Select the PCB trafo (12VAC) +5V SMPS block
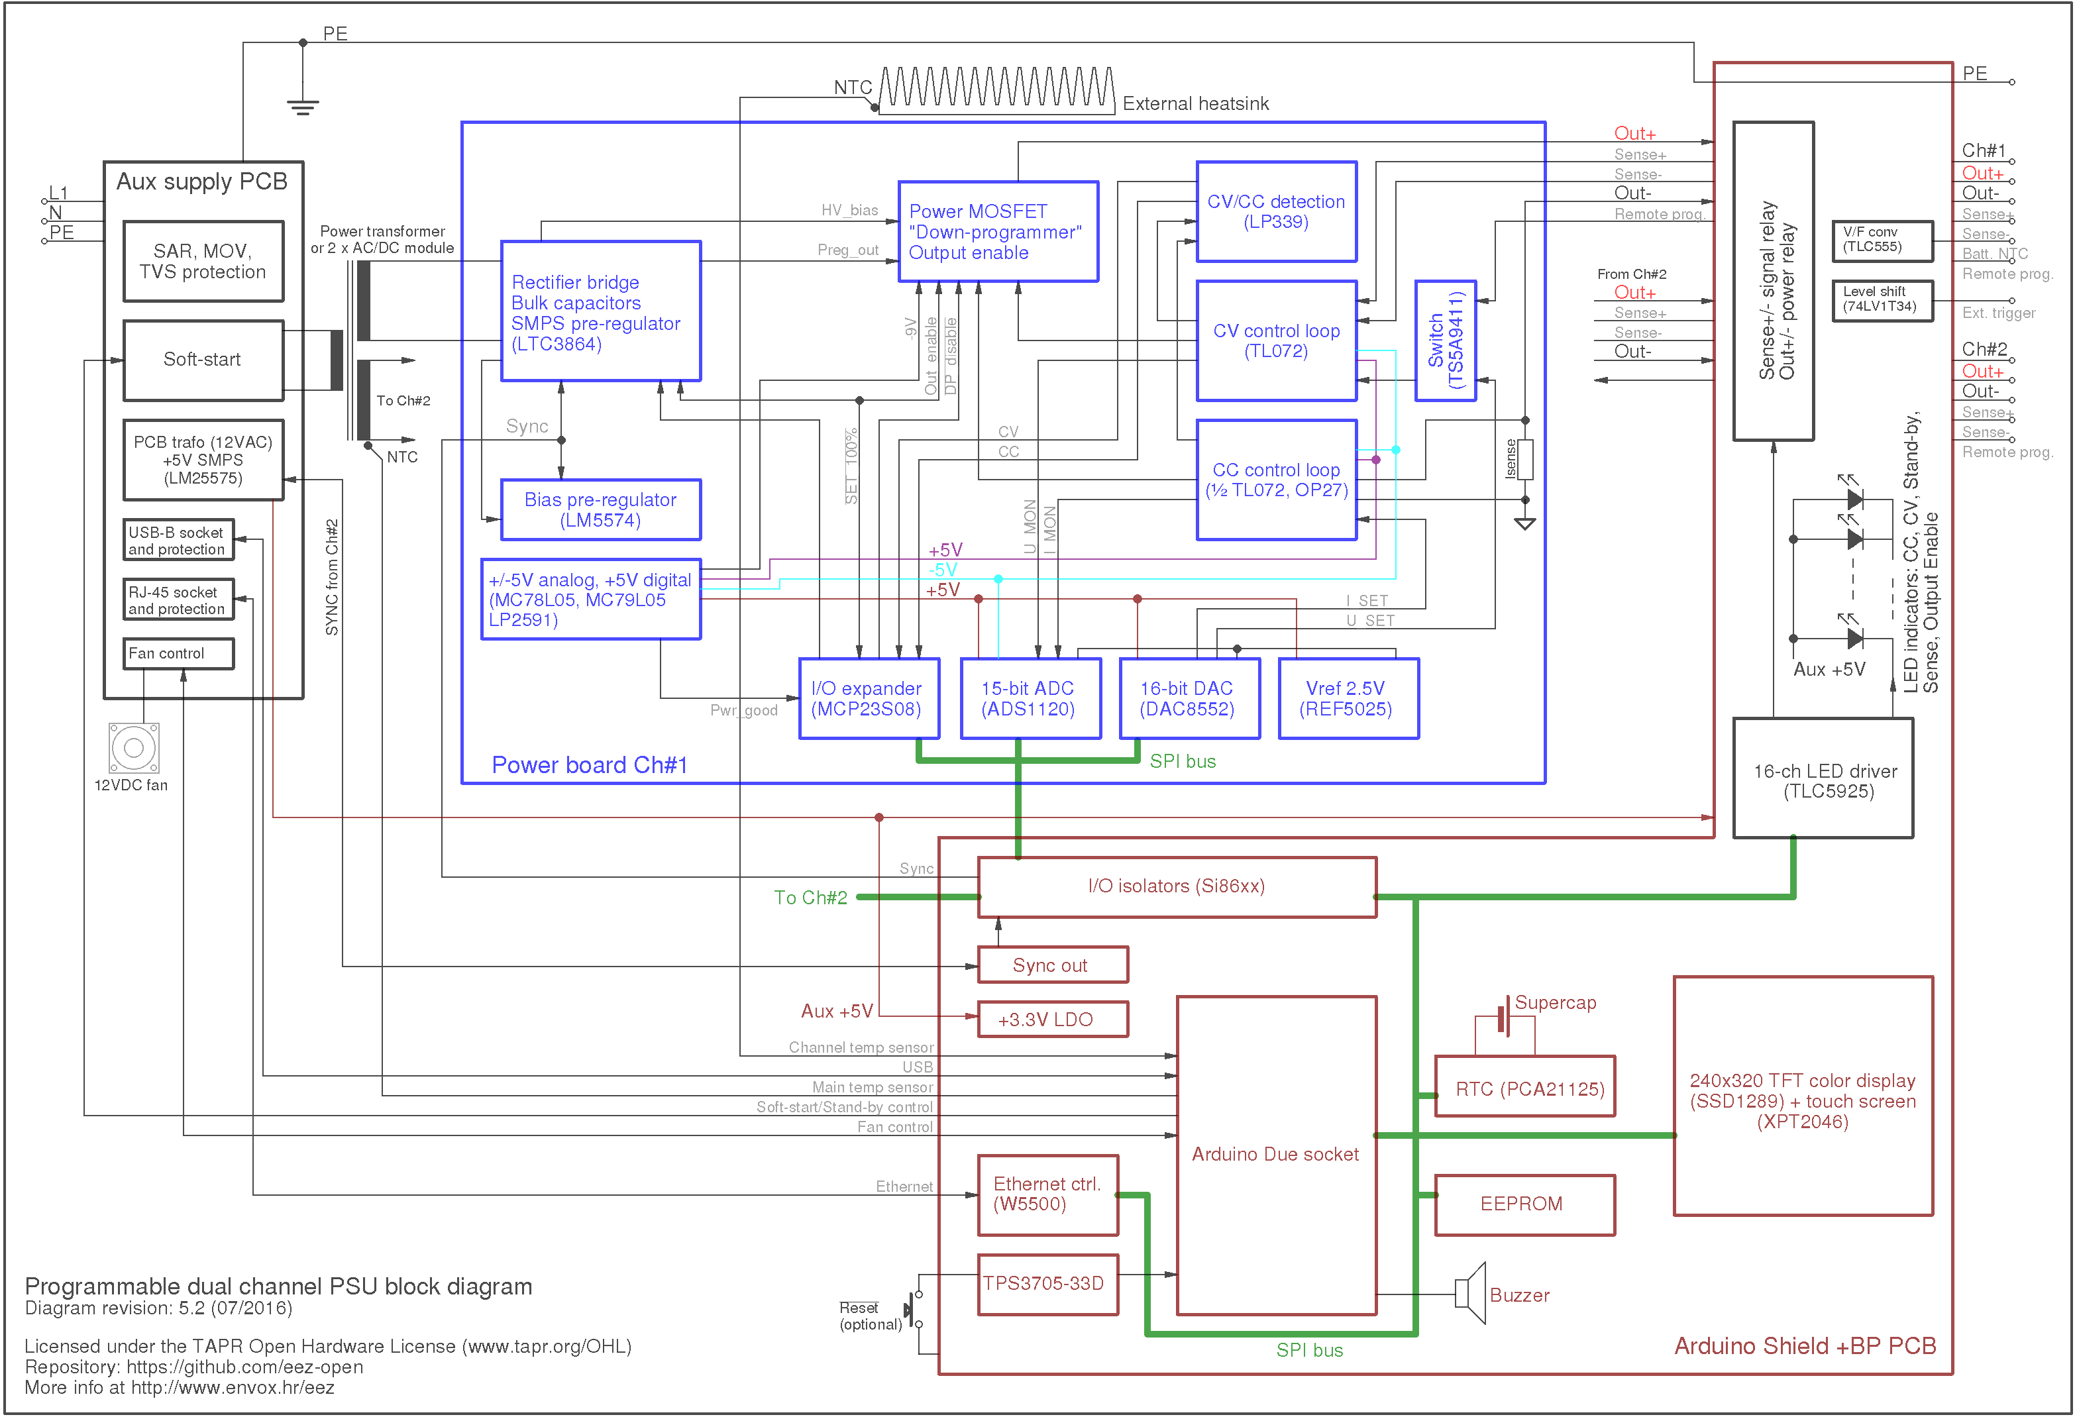The height and width of the screenshot is (1419, 2075). coord(203,460)
